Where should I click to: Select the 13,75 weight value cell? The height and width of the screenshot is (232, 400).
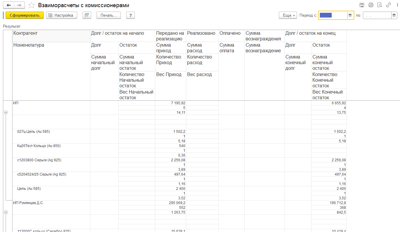(329, 112)
